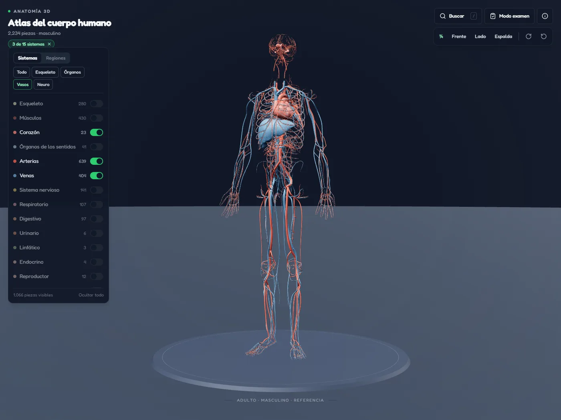Open the Regiones tab
Screen dimensions: 561x420
[x=56, y=58]
